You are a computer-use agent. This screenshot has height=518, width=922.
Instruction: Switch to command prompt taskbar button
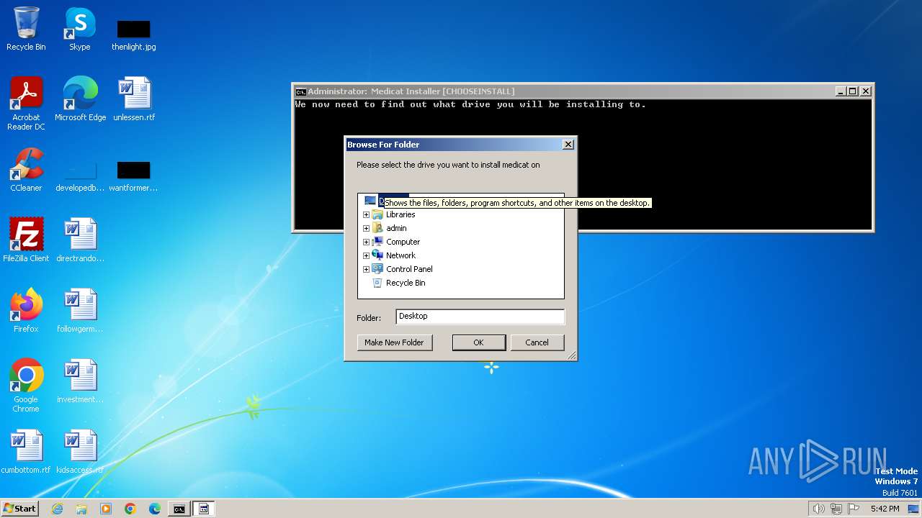pyautogui.click(x=179, y=509)
